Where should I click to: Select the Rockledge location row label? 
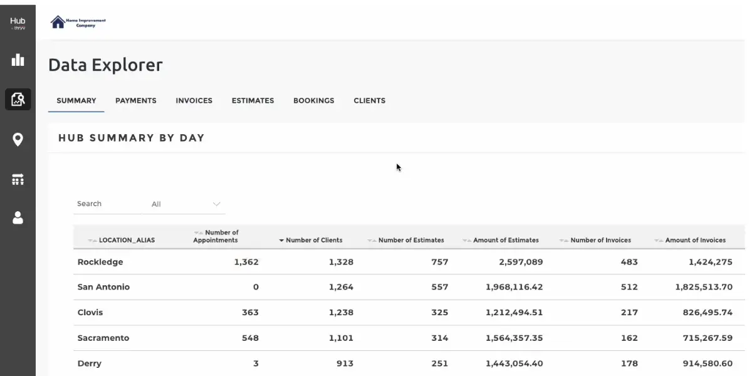tap(100, 262)
